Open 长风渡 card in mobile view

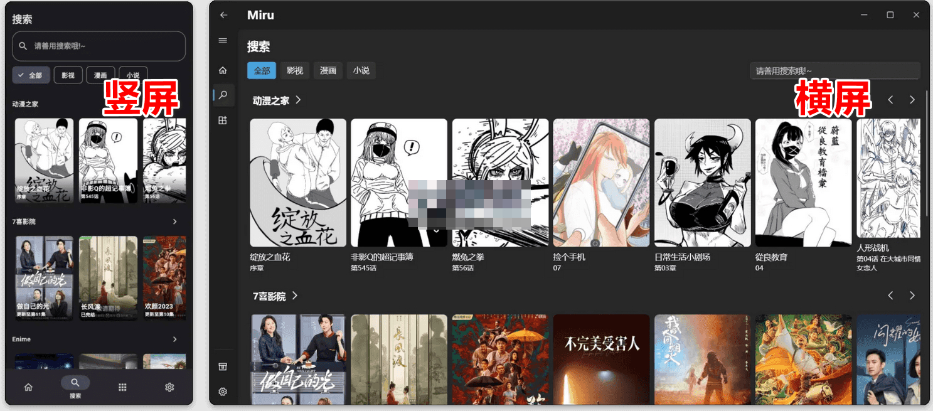pos(109,278)
